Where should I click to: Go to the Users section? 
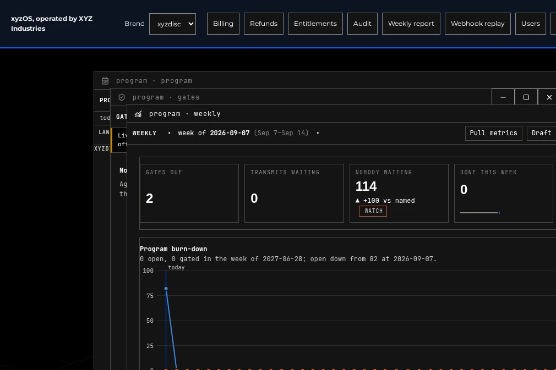(x=531, y=24)
